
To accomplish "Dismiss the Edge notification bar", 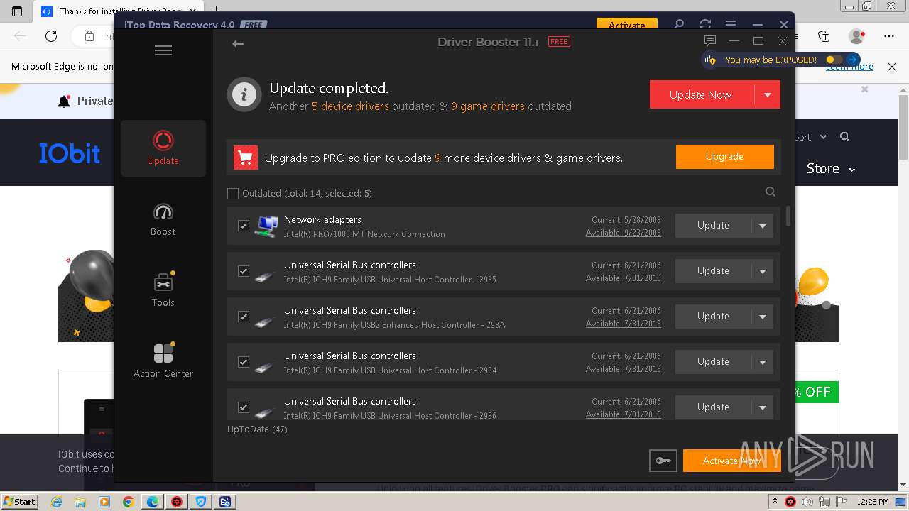I will pos(891,67).
